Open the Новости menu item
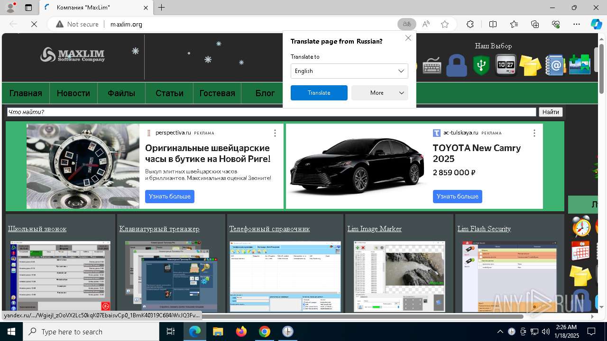 [74, 93]
